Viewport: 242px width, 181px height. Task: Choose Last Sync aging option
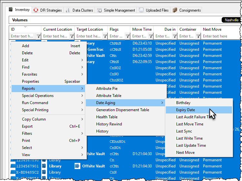199,131
